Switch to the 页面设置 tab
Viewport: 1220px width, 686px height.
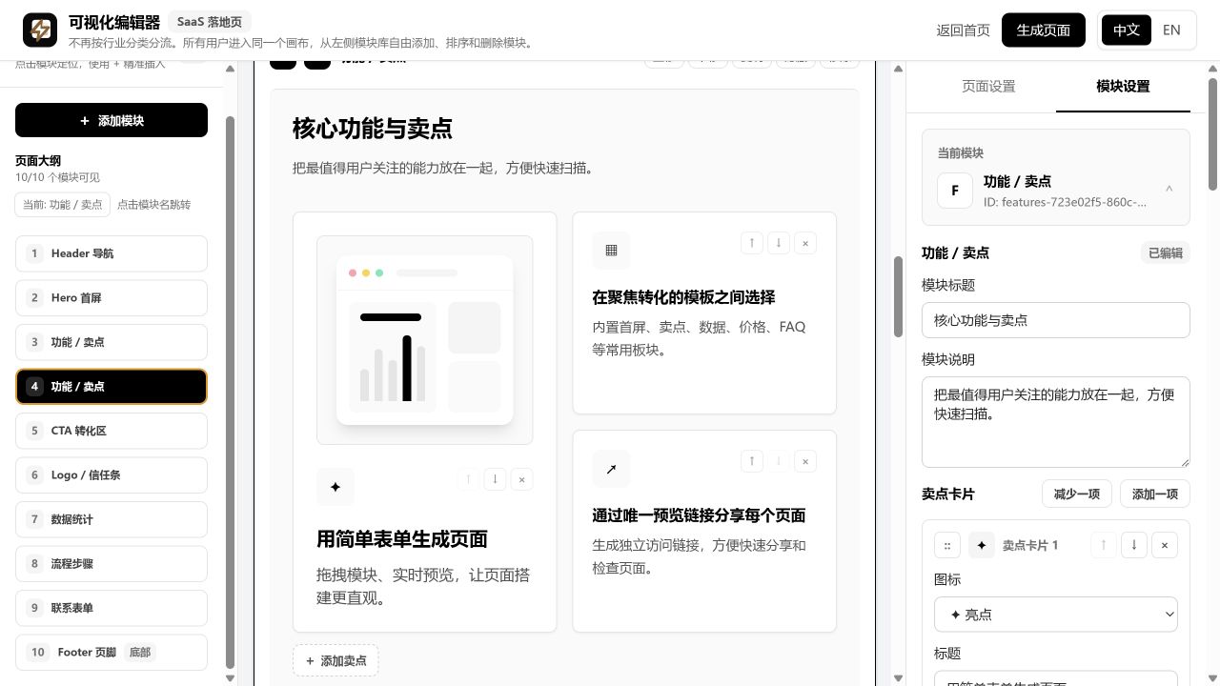pyautogui.click(x=988, y=86)
